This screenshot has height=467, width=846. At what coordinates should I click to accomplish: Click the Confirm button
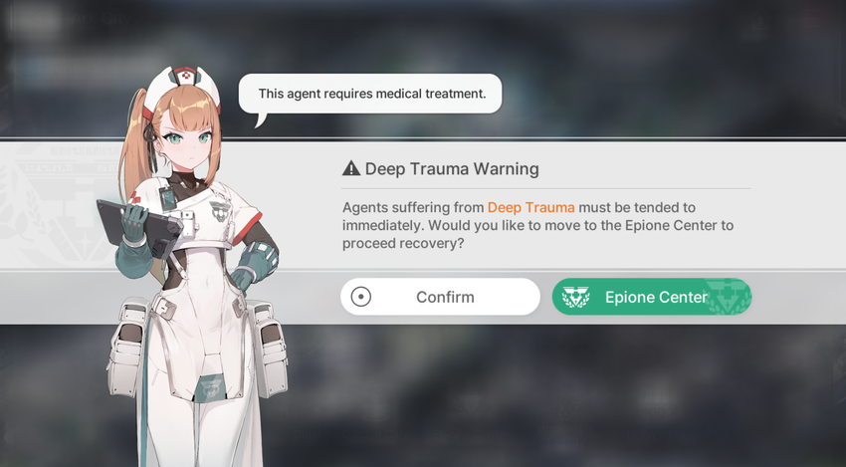click(440, 297)
